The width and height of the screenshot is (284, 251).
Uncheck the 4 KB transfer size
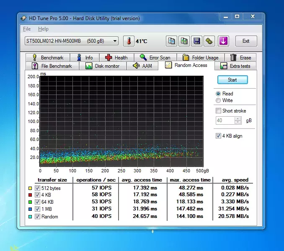38,195
